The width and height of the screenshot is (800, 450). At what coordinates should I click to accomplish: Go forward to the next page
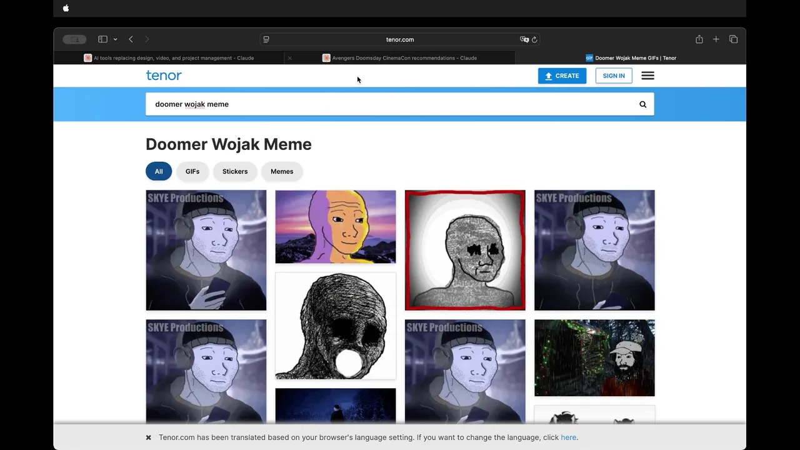click(147, 39)
